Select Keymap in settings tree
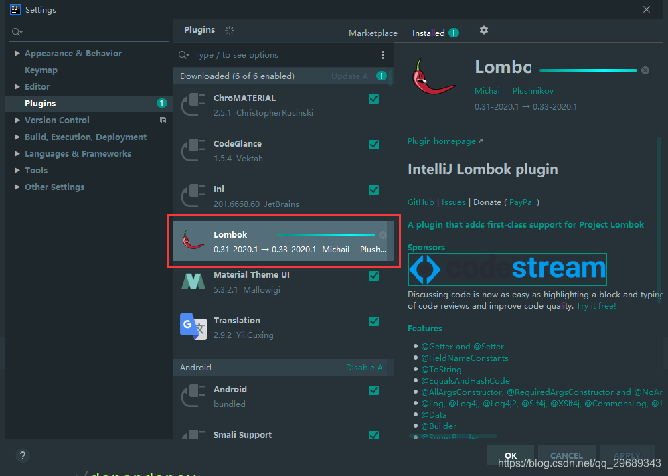Image resolution: width=668 pixels, height=476 pixels. coord(41,70)
